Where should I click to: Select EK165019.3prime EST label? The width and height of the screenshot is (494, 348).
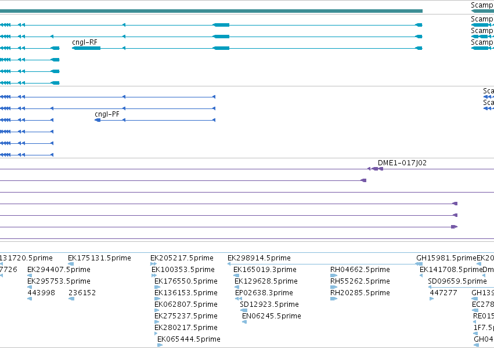point(265,270)
